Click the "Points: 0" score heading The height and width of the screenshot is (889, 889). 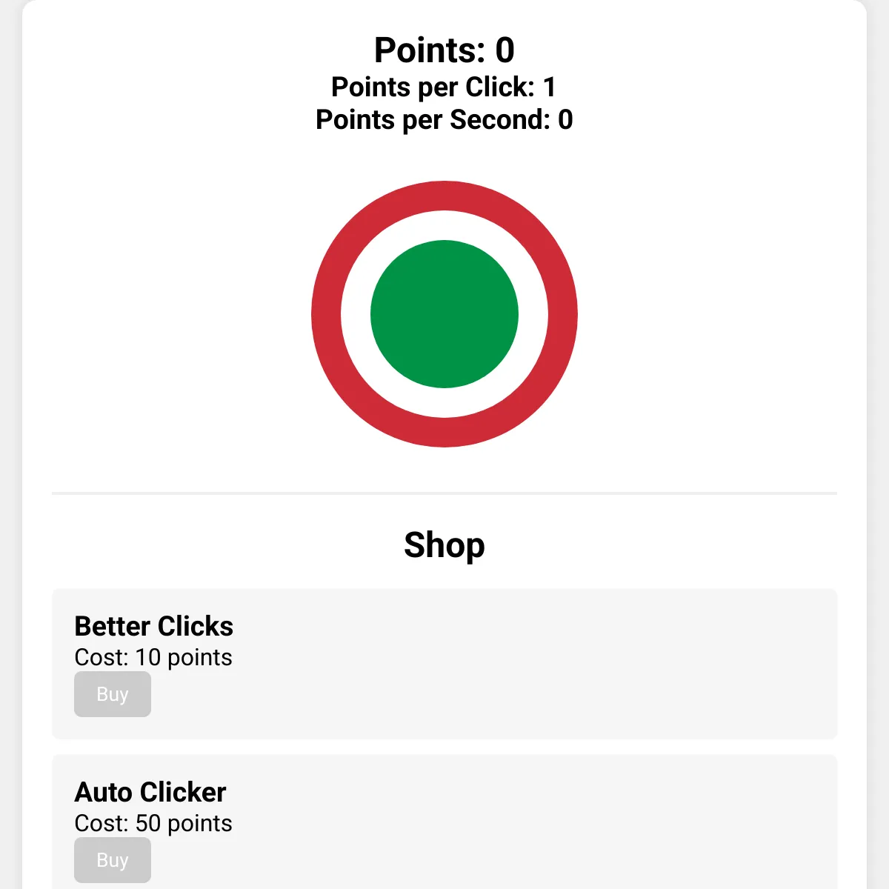tap(444, 50)
